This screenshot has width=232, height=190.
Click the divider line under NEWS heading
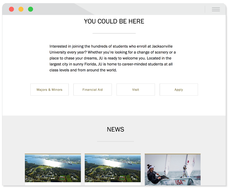[x=115, y=141]
